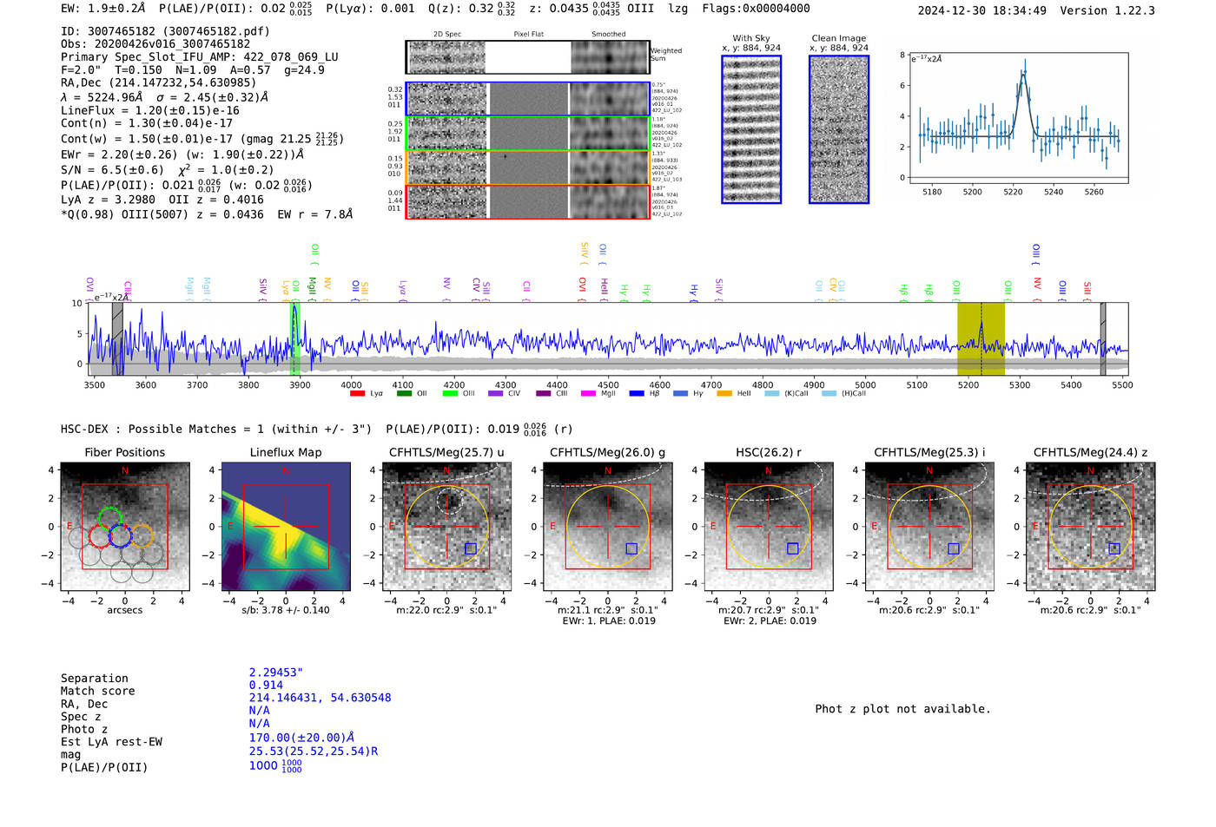
Task: Click the red Lyα legend swatch
Action: point(357,394)
